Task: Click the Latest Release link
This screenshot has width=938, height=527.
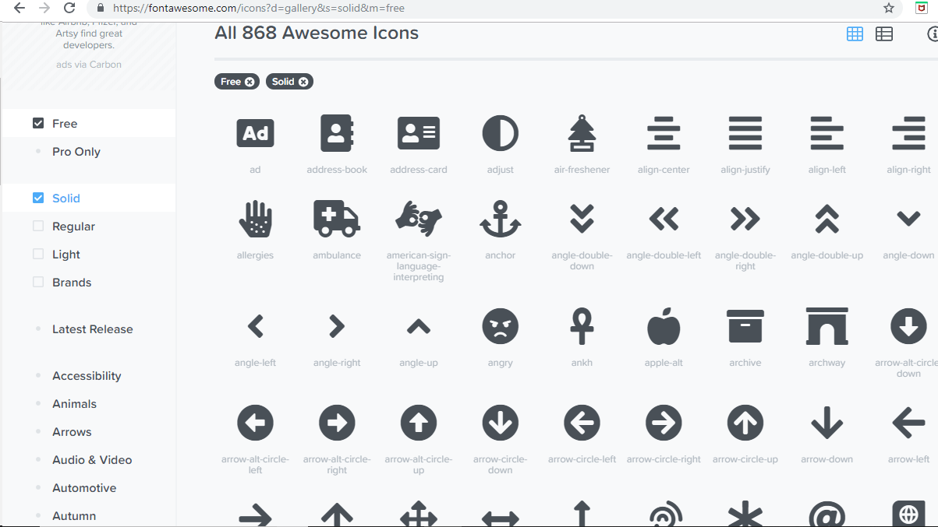Action: click(x=92, y=328)
